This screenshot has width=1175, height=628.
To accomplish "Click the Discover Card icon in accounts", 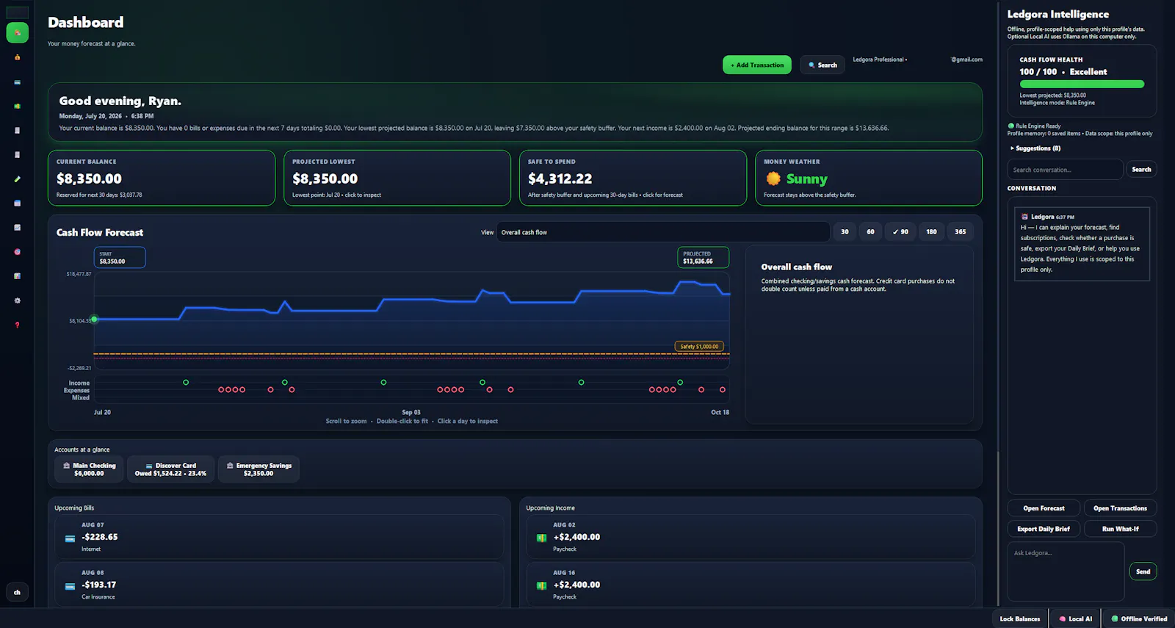I will point(149,466).
